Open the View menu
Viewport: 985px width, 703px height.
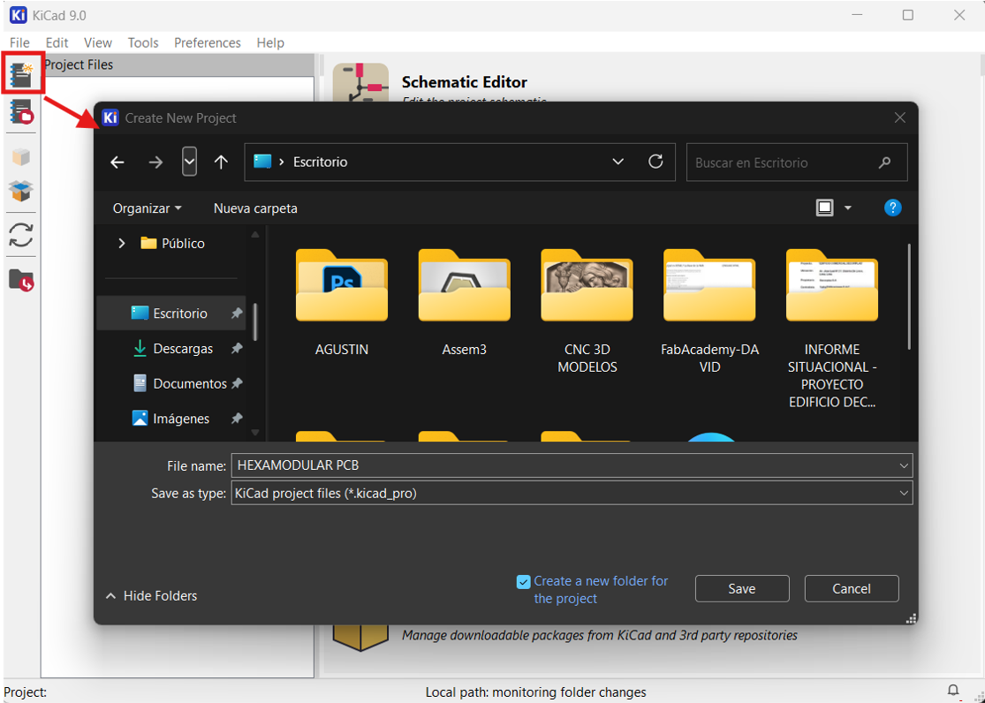pos(98,42)
